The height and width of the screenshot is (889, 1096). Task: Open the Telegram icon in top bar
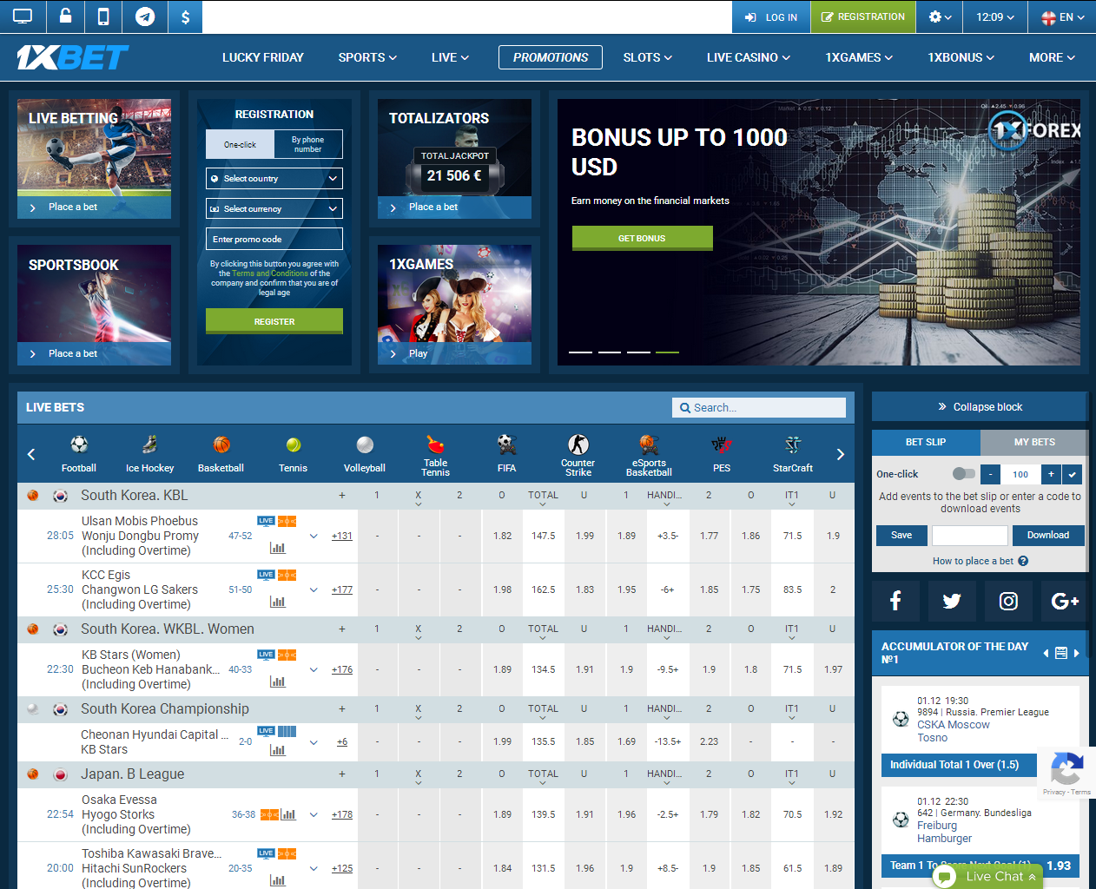coord(145,16)
